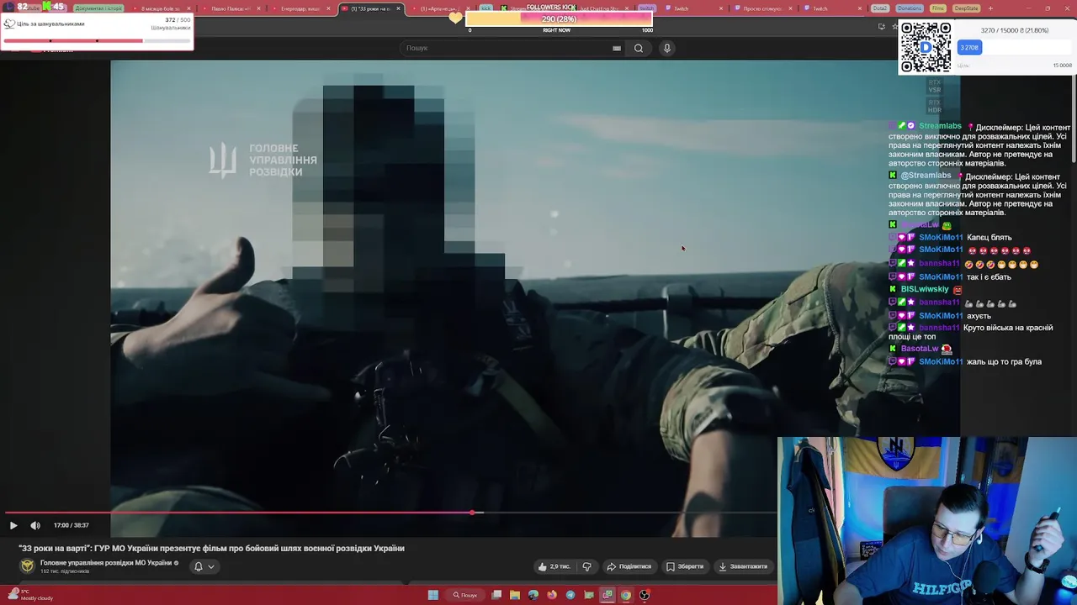This screenshot has width=1077, height=605.
Task: Click the timestamp 17:00 / 38:37
Action: tap(72, 525)
